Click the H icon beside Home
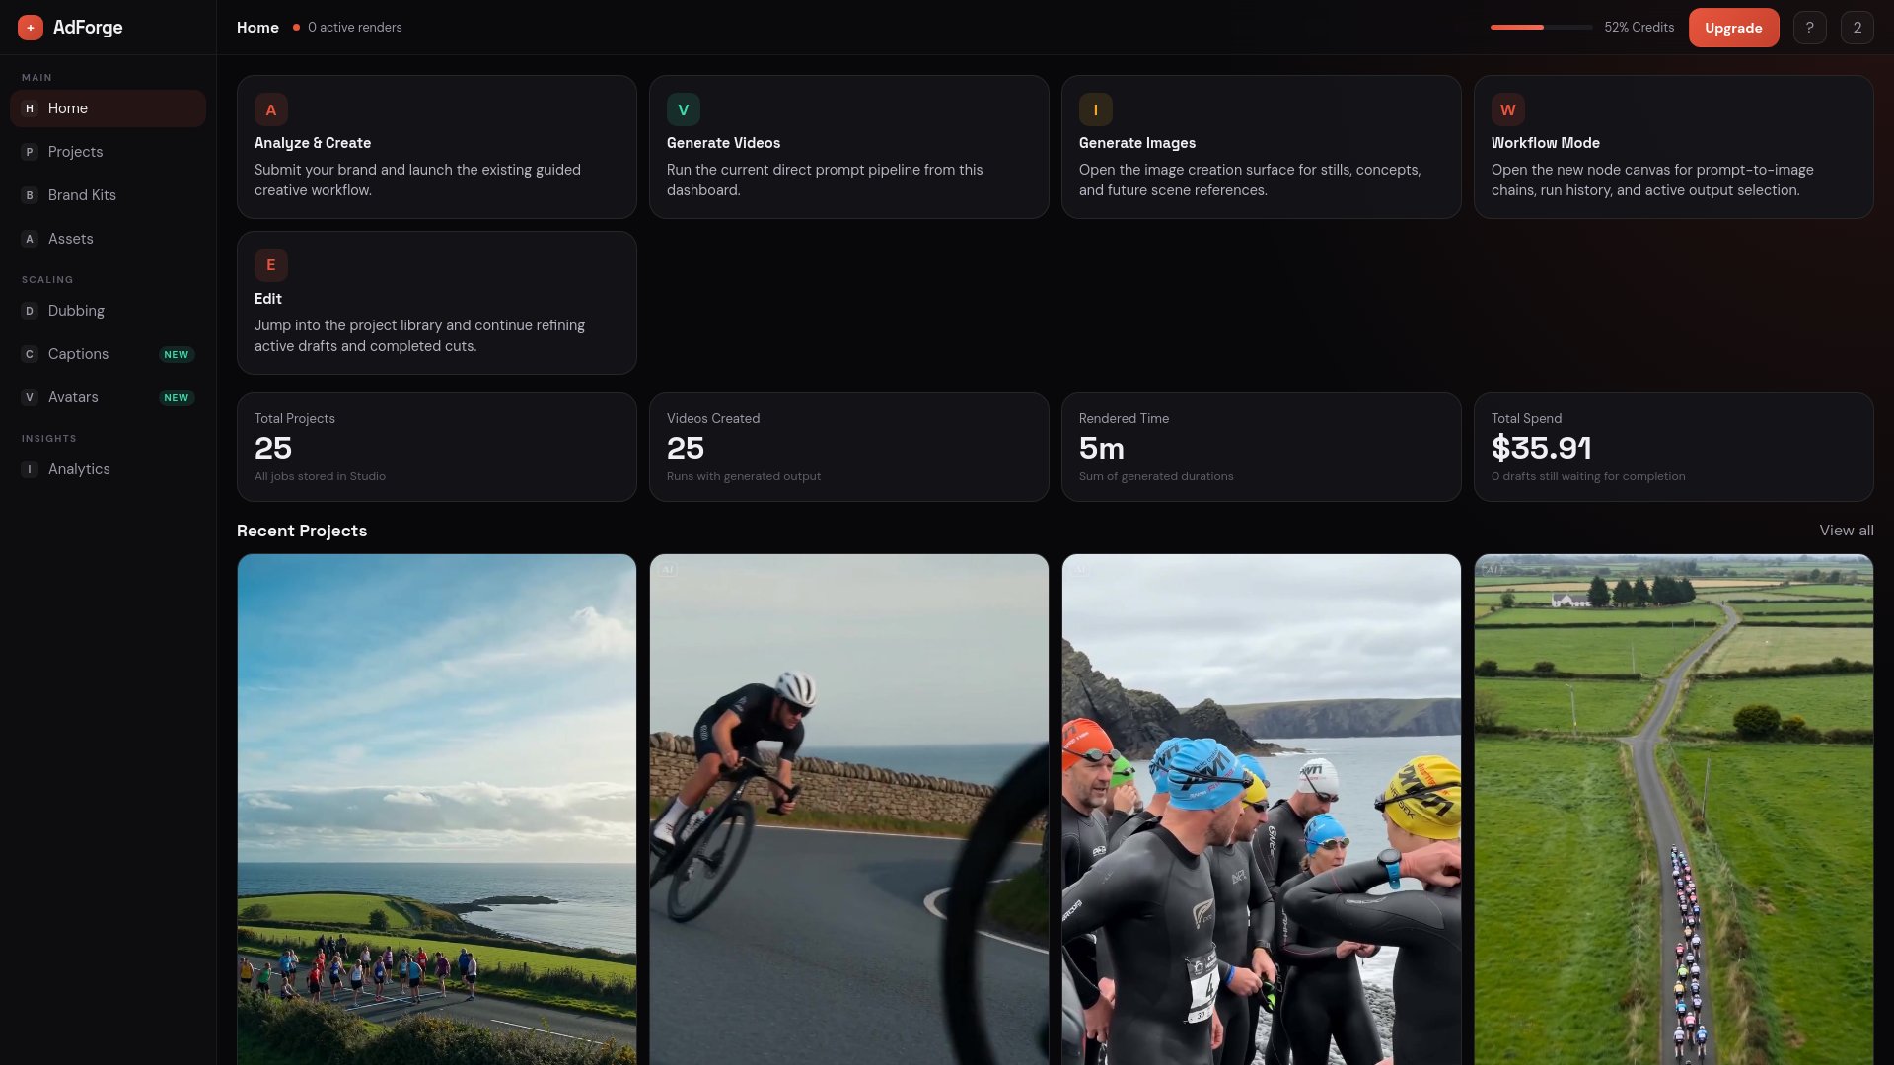This screenshot has width=1894, height=1065. (x=30, y=108)
